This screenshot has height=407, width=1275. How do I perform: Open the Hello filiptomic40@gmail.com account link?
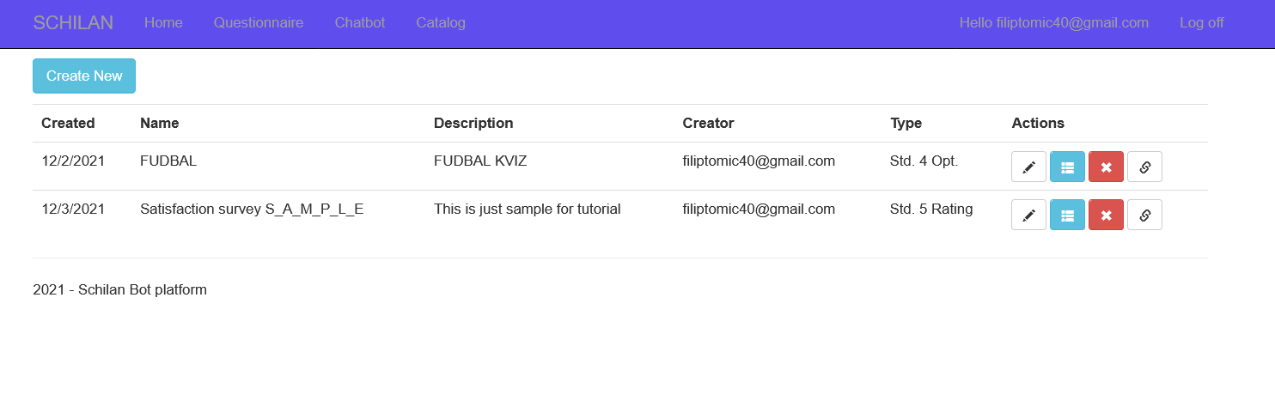tap(1054, 23)
